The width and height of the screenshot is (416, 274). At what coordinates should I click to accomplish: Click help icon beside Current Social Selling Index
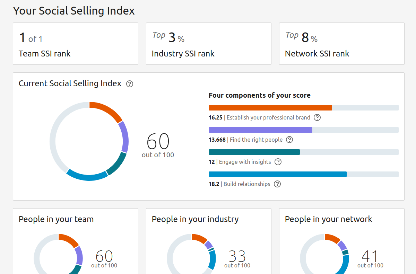click(130, 84)
